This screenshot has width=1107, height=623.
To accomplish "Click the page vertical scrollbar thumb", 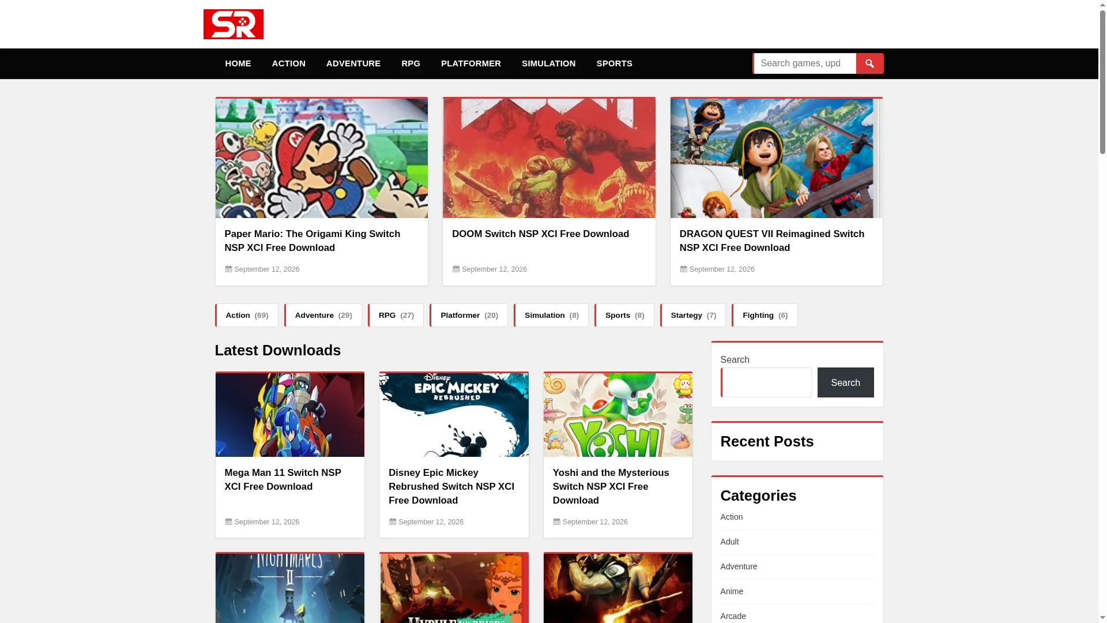I will click(x=1102, y=82).
